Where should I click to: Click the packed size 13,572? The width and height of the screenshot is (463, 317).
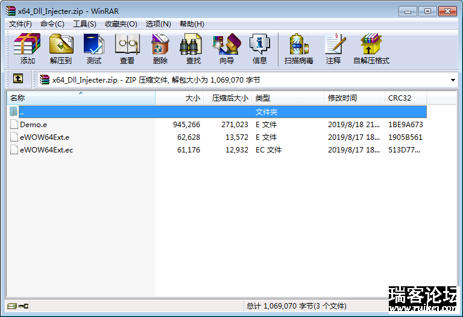(237, 137)
